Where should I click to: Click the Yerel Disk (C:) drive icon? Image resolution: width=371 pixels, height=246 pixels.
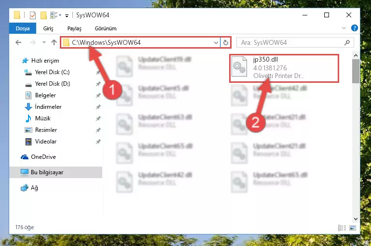(x=28, y=72)
